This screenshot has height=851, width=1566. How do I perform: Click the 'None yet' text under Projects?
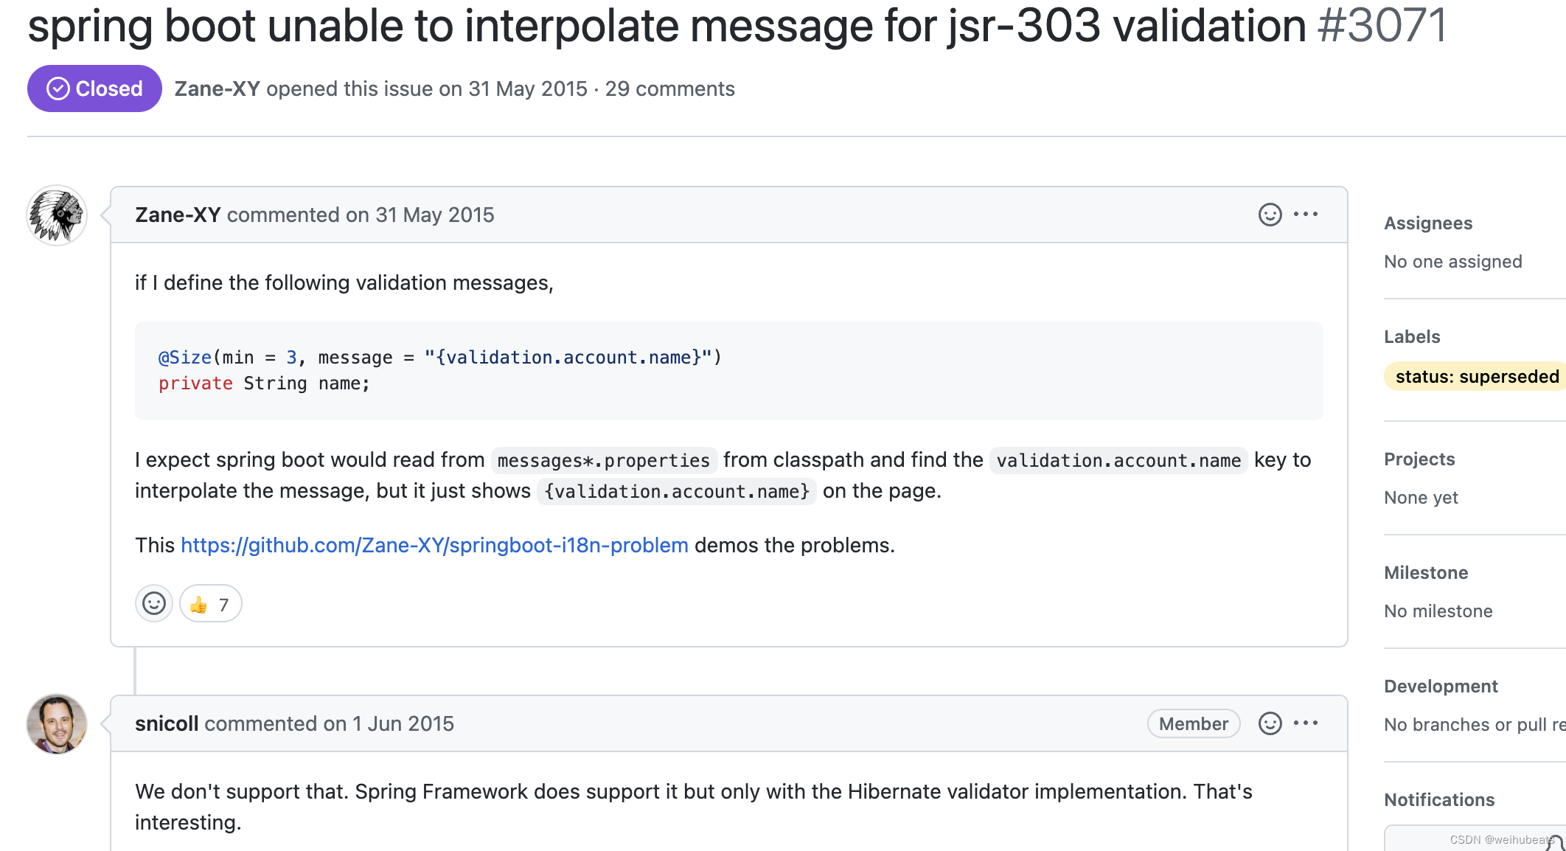[1421, 498]
